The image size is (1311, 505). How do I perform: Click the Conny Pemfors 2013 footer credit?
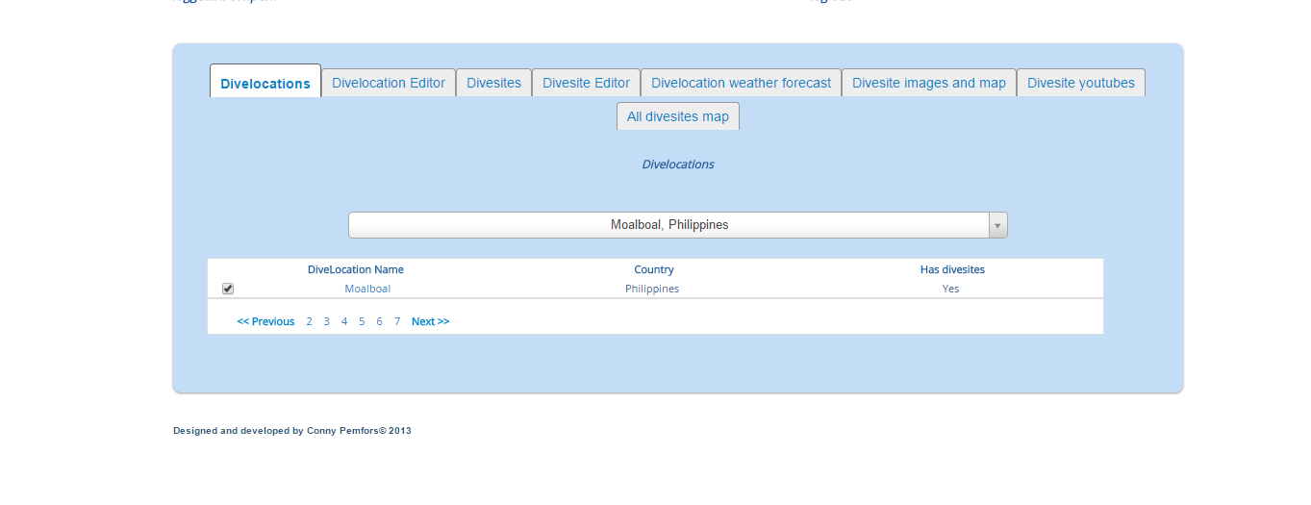click(292, 431)
